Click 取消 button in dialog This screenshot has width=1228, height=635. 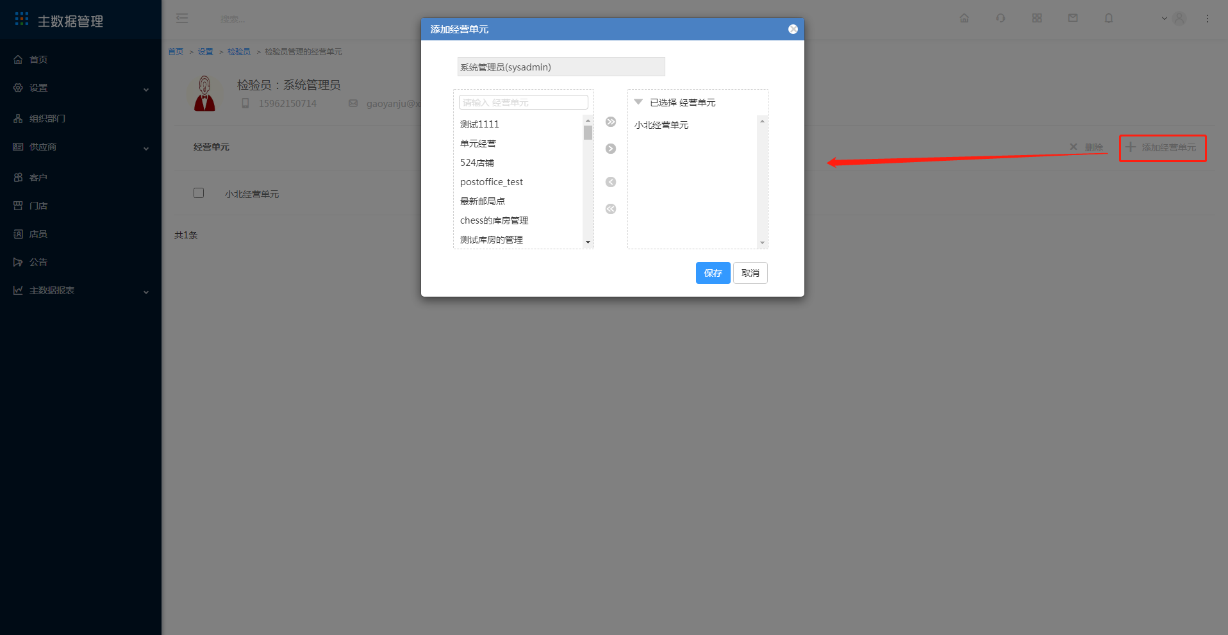coord(750,273)
